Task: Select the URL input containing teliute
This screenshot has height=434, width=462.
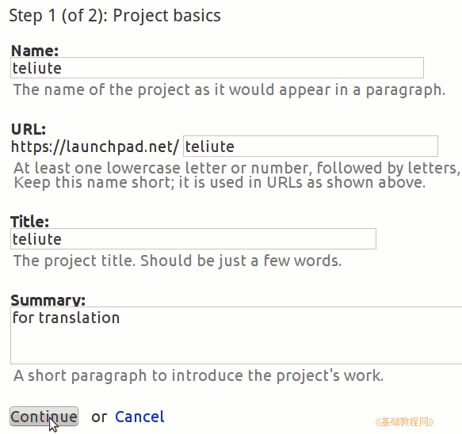Action: click(311, 146)
